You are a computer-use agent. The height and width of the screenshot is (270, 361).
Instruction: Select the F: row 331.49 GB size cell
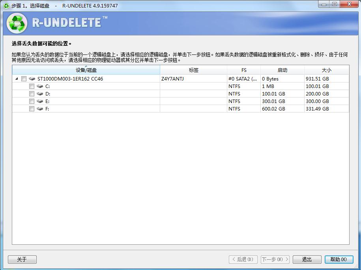pyautogui.click(x=317, y=109)
